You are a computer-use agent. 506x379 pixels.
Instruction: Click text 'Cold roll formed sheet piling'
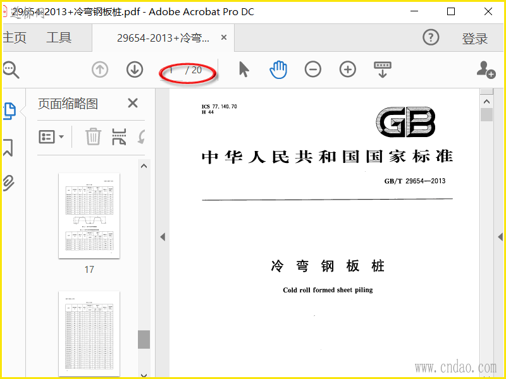point(328,290)
